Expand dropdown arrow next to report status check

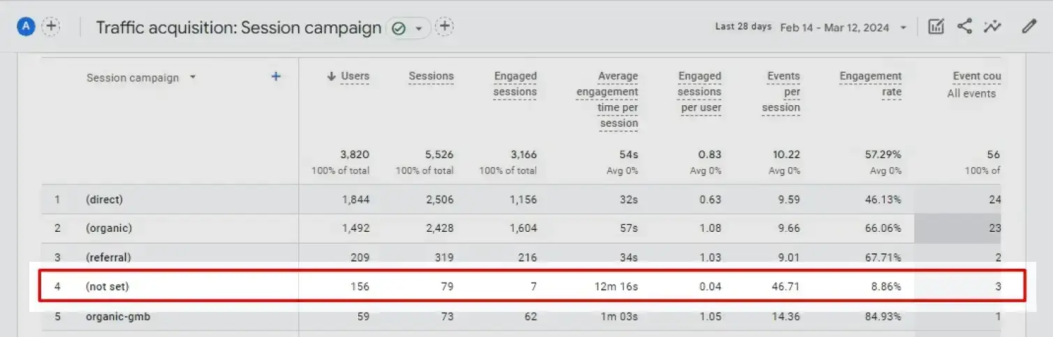click(x=418, y=29)
